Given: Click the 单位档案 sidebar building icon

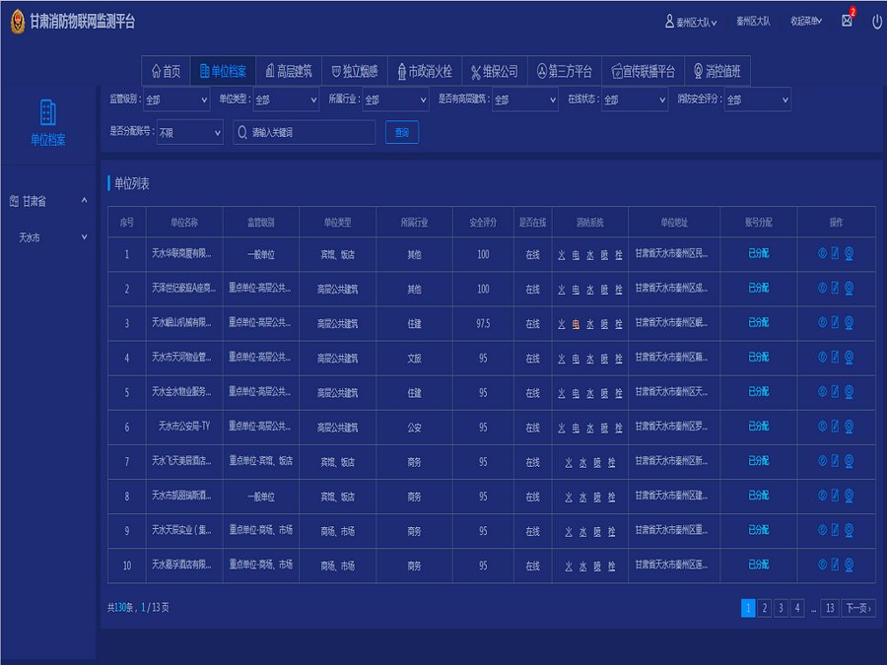Looking at the screenshot, I should [x=47, y=111].
